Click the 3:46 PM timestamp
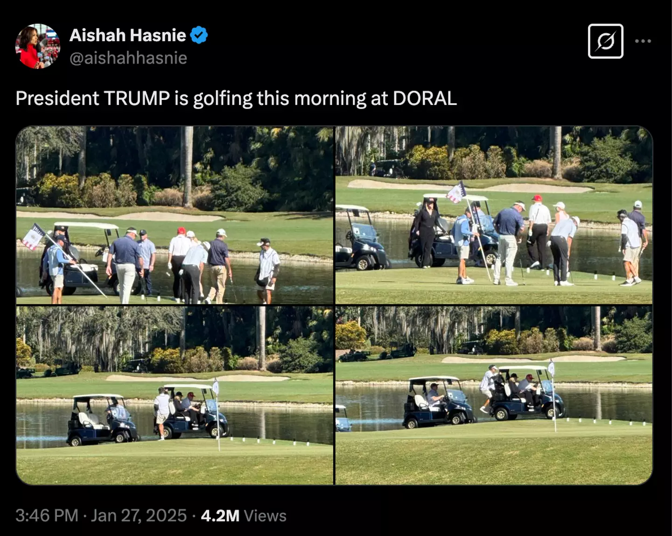672x536 pixels. click(x=47, y=515)
